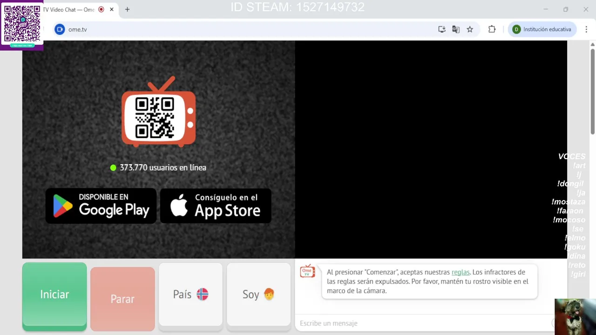Click the webcam thumbnail in bottom corner

575,317
